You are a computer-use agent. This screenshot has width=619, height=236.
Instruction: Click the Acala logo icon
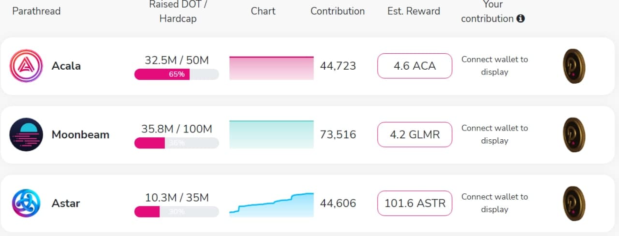point(27,66)
